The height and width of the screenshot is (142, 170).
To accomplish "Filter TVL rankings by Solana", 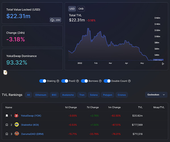I will coord(94,95).
